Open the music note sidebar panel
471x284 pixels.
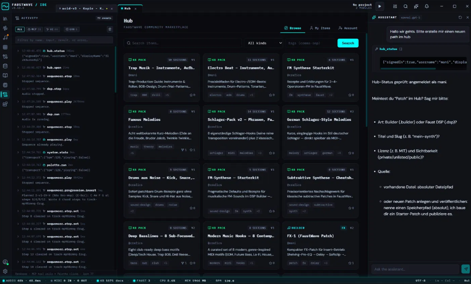click(5, 38)
